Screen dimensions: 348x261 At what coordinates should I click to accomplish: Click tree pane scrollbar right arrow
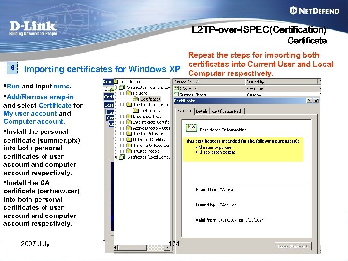(x=168, y=247)
